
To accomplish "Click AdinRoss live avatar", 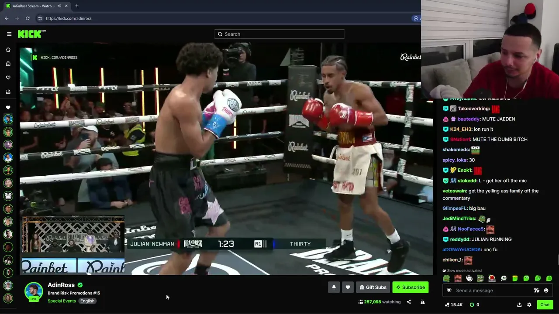I will click(x=34, y=292).
